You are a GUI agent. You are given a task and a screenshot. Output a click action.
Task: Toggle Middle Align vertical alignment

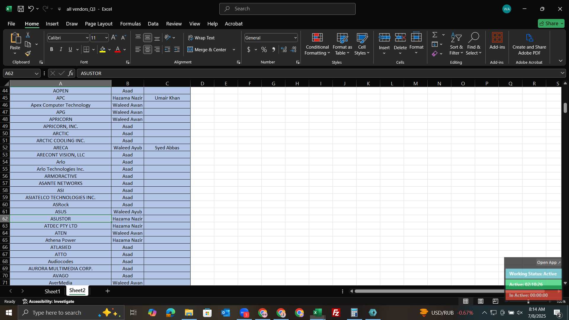pos(148,38)
